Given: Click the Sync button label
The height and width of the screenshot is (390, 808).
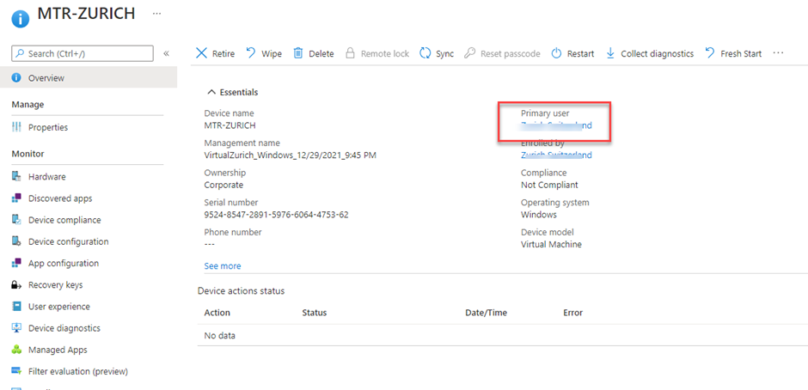Looking at the screenshot, I should pos(444,53).
